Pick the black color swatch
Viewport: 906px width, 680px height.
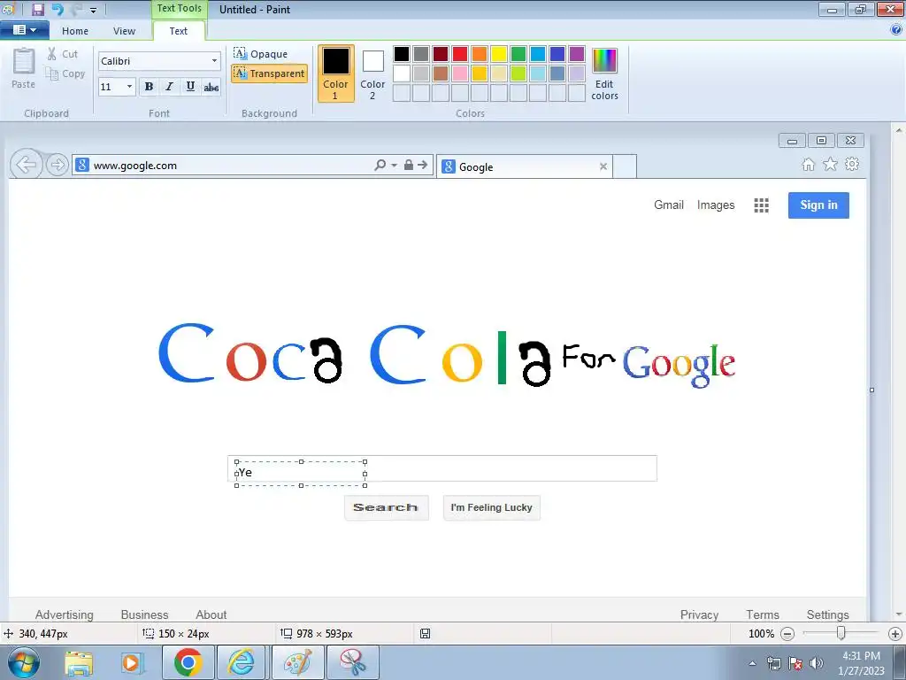point(402,54)
